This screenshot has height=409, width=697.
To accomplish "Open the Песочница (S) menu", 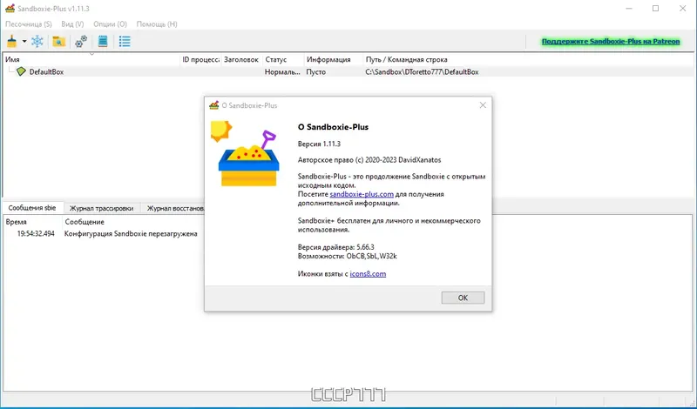I will (29, 24).
